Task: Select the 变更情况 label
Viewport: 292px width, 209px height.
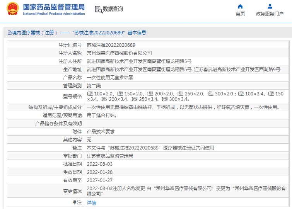Action: pos(72,191)
